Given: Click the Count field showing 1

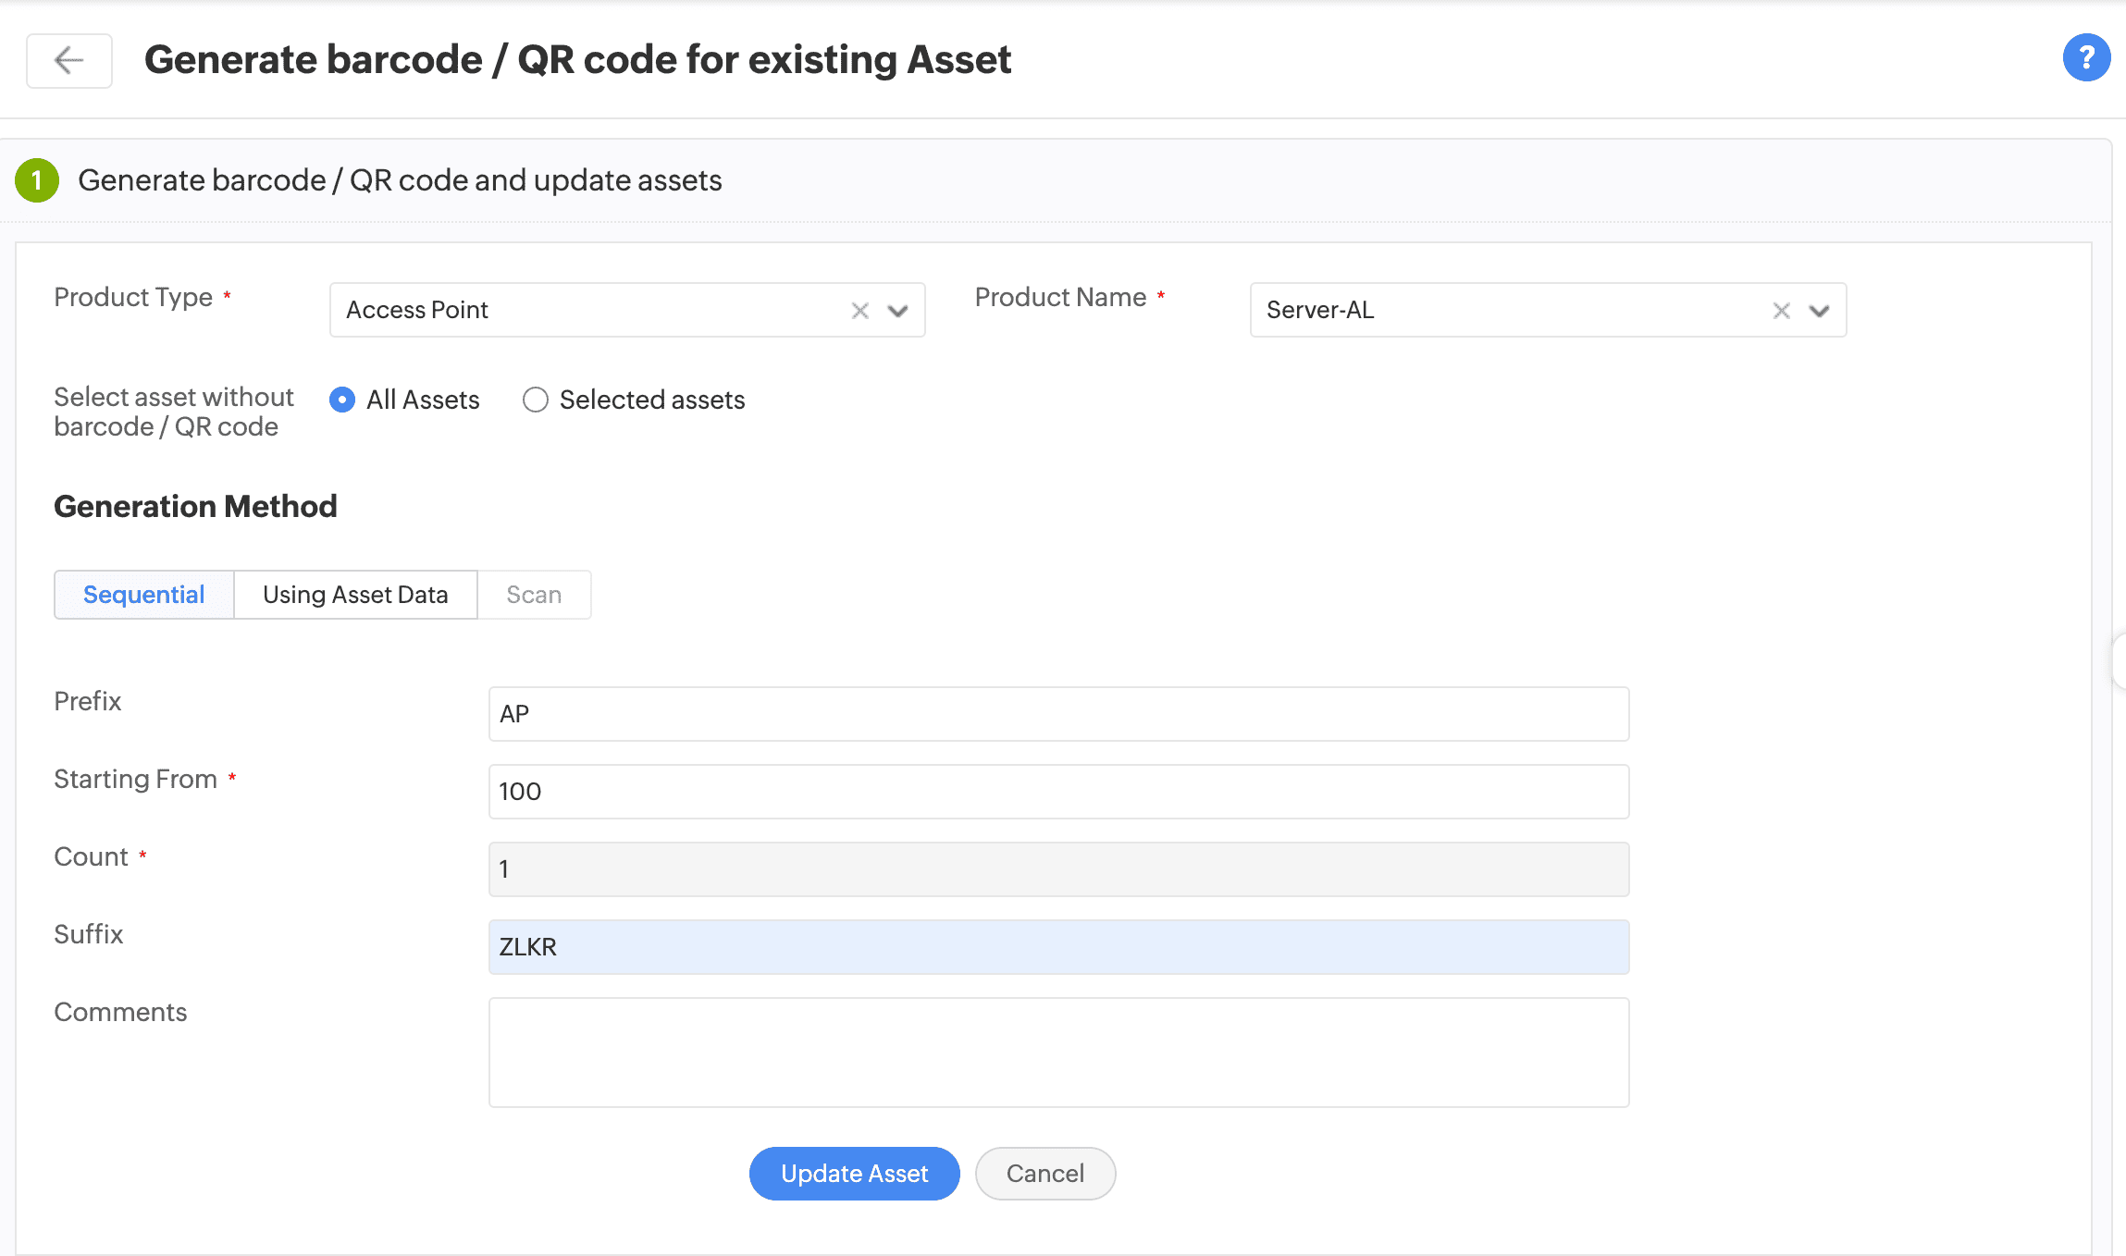Looking at the screenshot, I should point(1058,869).
